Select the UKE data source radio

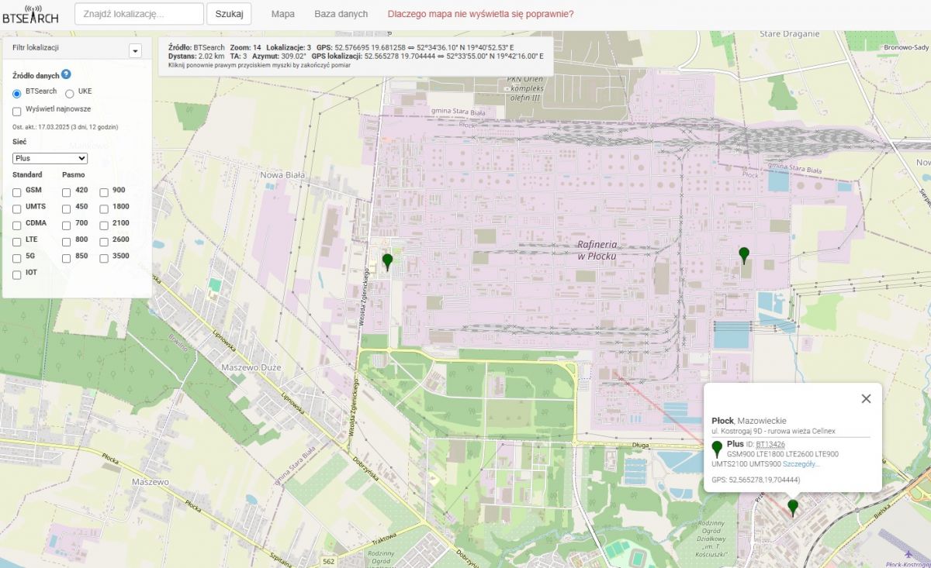70,93
